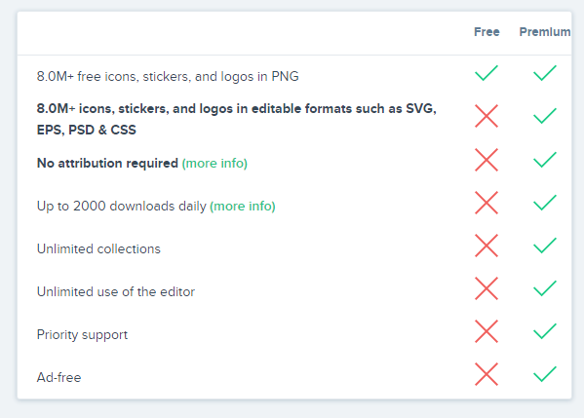Click red X for 2000 downloads daily

[487, 203]
